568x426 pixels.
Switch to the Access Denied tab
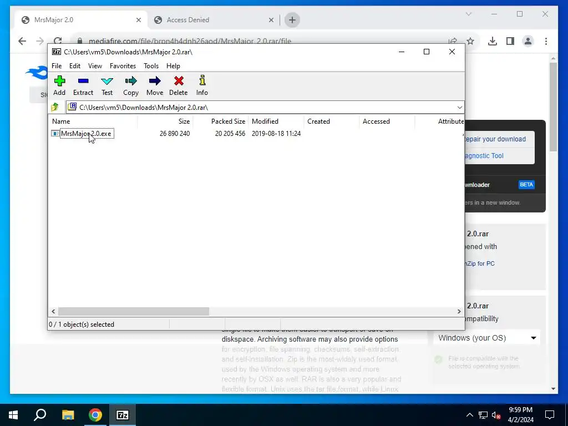click(214, 20)
